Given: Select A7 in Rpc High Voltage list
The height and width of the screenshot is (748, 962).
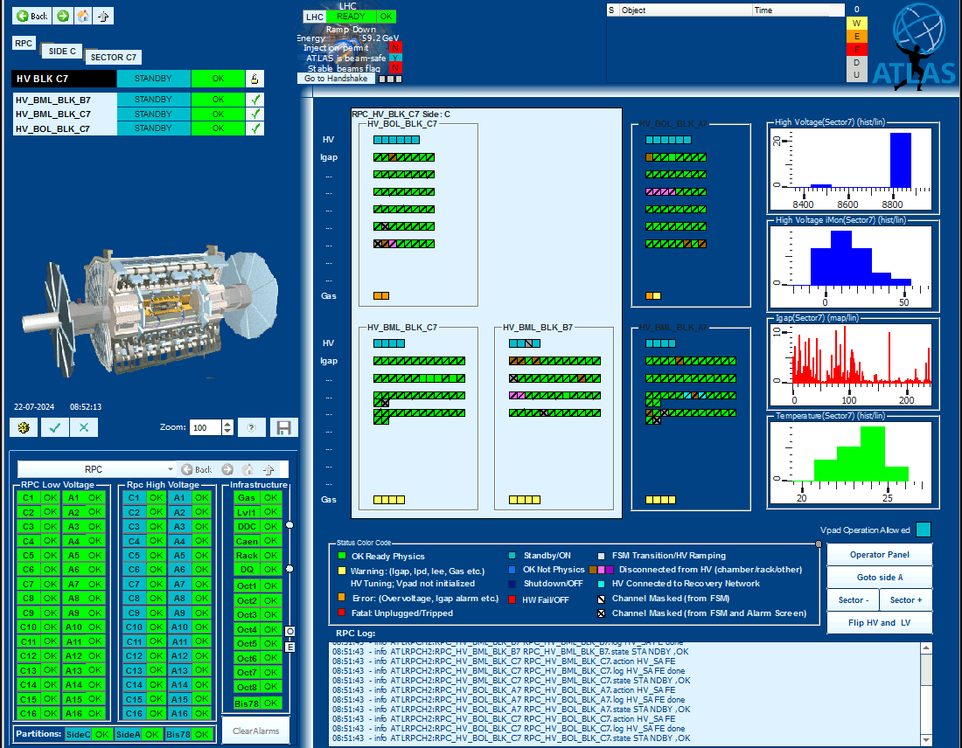Looking at the screenshot, I should (179, 585).
